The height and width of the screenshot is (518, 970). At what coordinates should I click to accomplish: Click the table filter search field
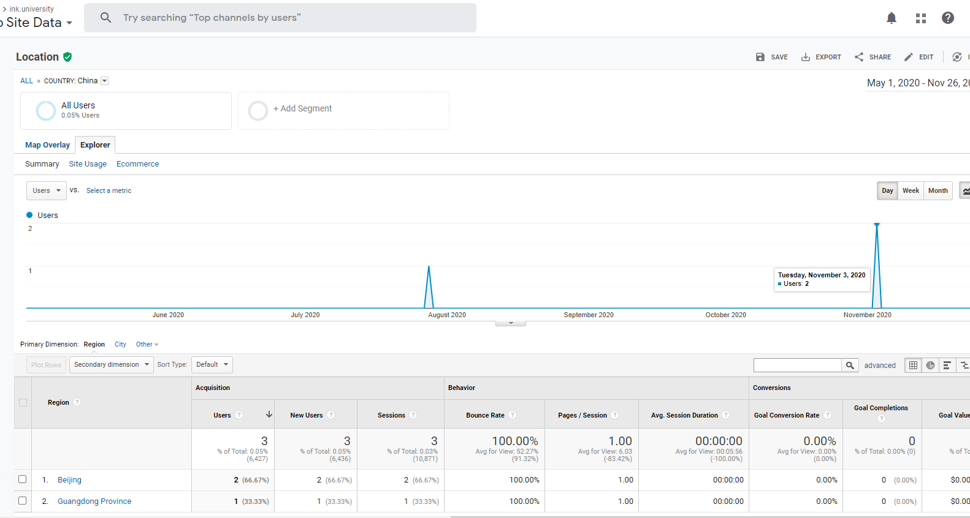[x=797, y=366]
